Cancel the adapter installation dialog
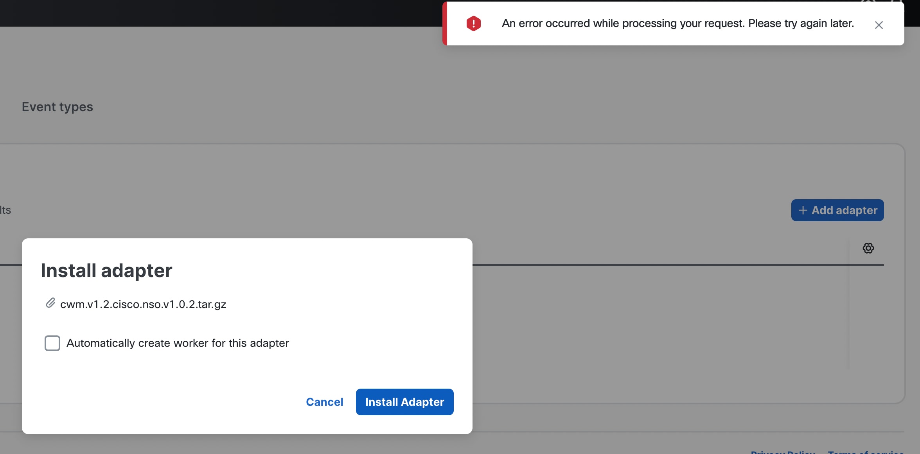920x454 pixels. tap(324, 402)
